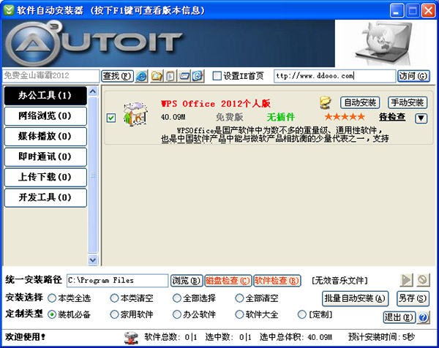Toggle the WPS Office 2012 checkbox
Image resolution: width=439 pixels, height=348 pixels.
[111, 118]
